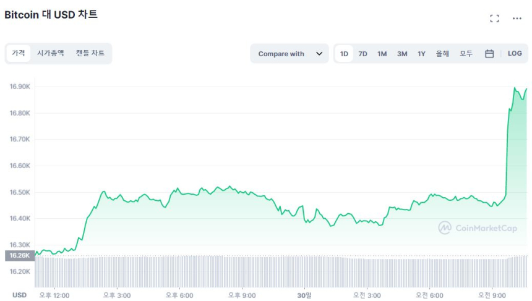Viewport: 532px width, 301px height.
Task: Click the price spike peak near 16.90K
Action: [x=515, y=88]
